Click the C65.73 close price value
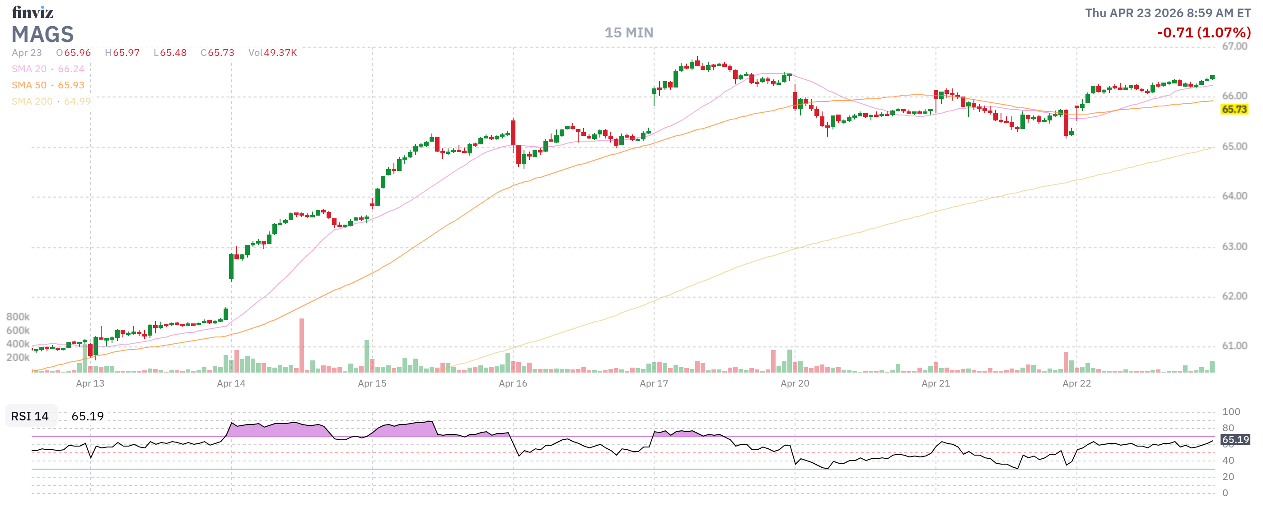The image size is (1263, 507). pyautogui.click(x=217, y=53)
